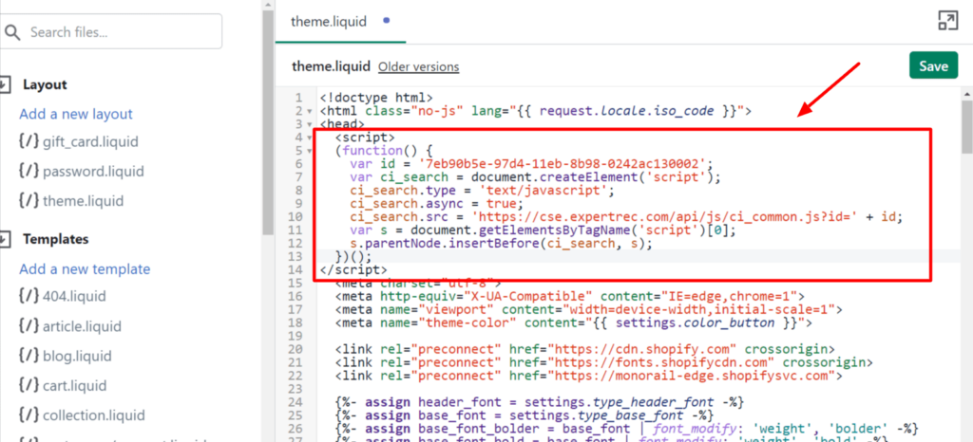Open the Older versions link
Screen dimensions: 973x442
[x=418, y=66]
